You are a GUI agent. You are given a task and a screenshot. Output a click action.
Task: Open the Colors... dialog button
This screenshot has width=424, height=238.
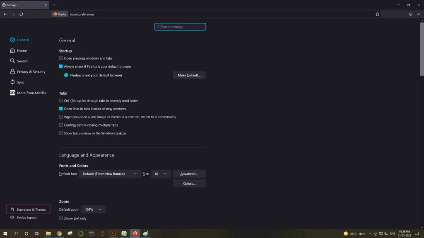click(189, 183)
